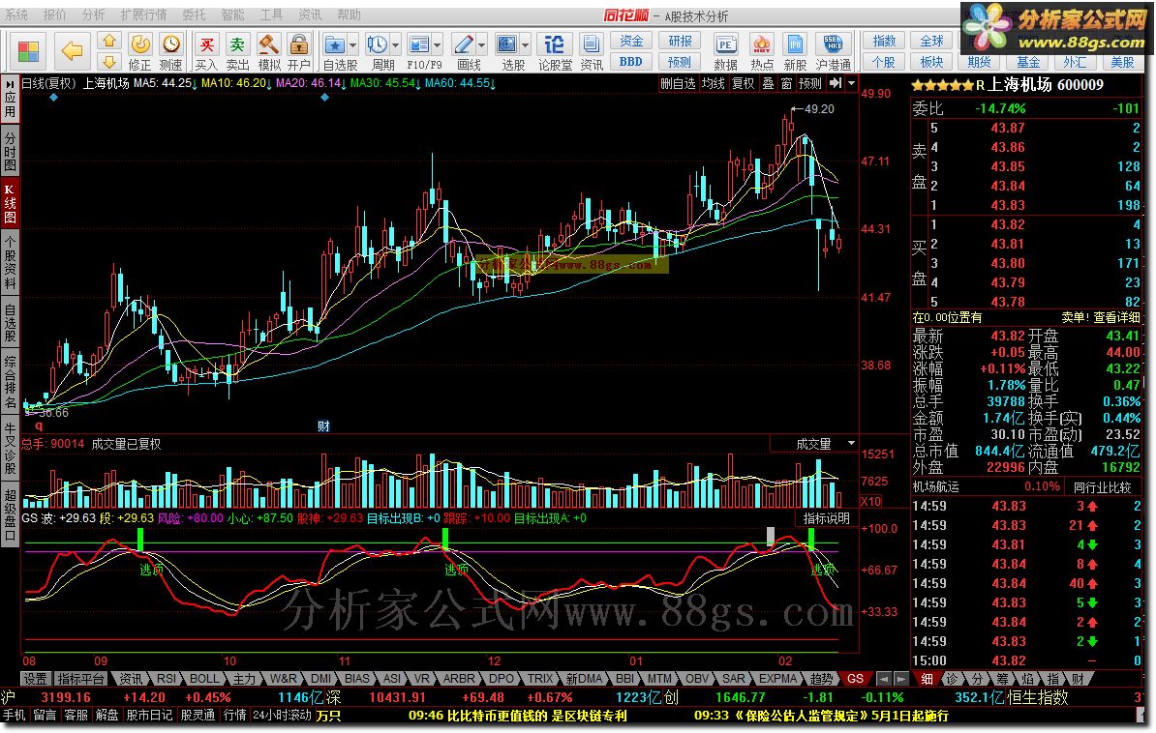Viewport: 1156px width, 733px height.
Task: Click 删自选 to remove from watchlist
Action: [x=679, y=83]
